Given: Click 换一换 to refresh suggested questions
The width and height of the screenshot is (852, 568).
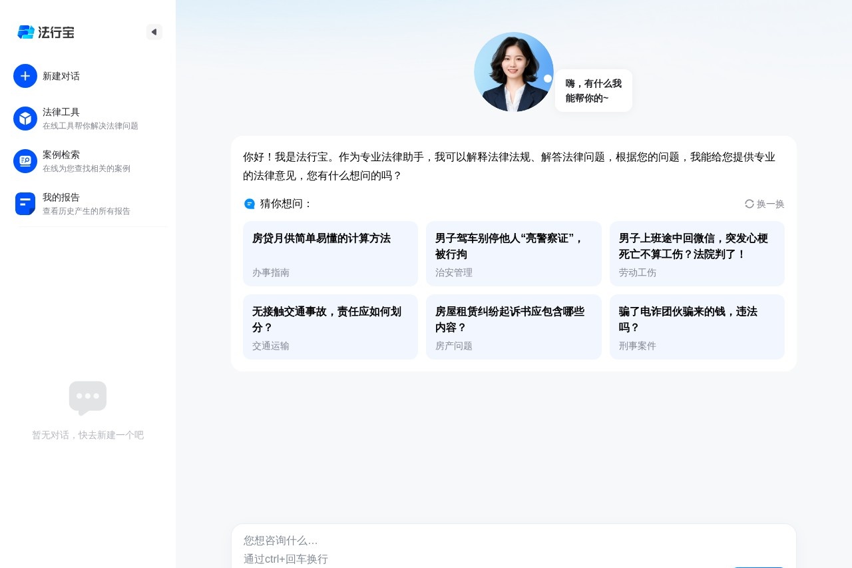Looking at the screenshot, I should pos(770,204).
